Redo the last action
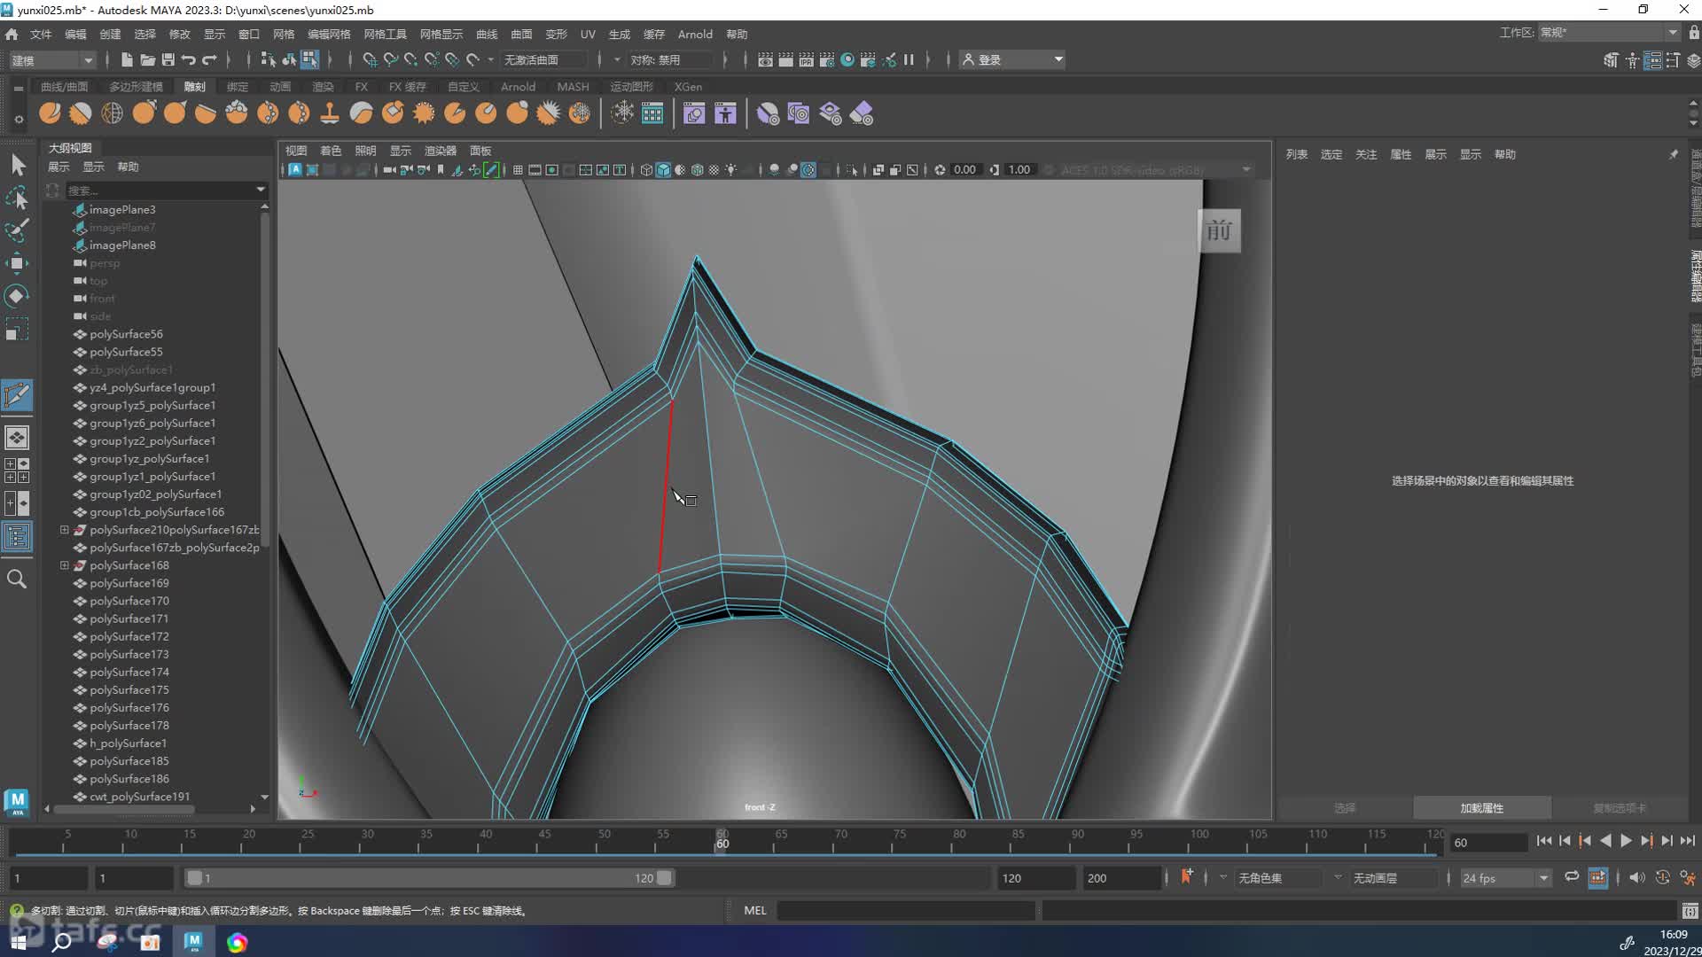Image resolution: width=1702 pixels, height=957 pixels. [209, 59]
